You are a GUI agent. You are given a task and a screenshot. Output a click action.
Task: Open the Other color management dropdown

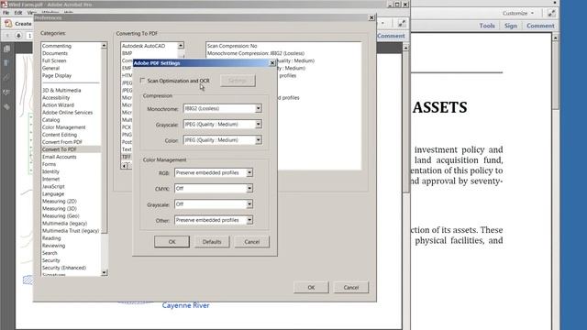(249, 220)
